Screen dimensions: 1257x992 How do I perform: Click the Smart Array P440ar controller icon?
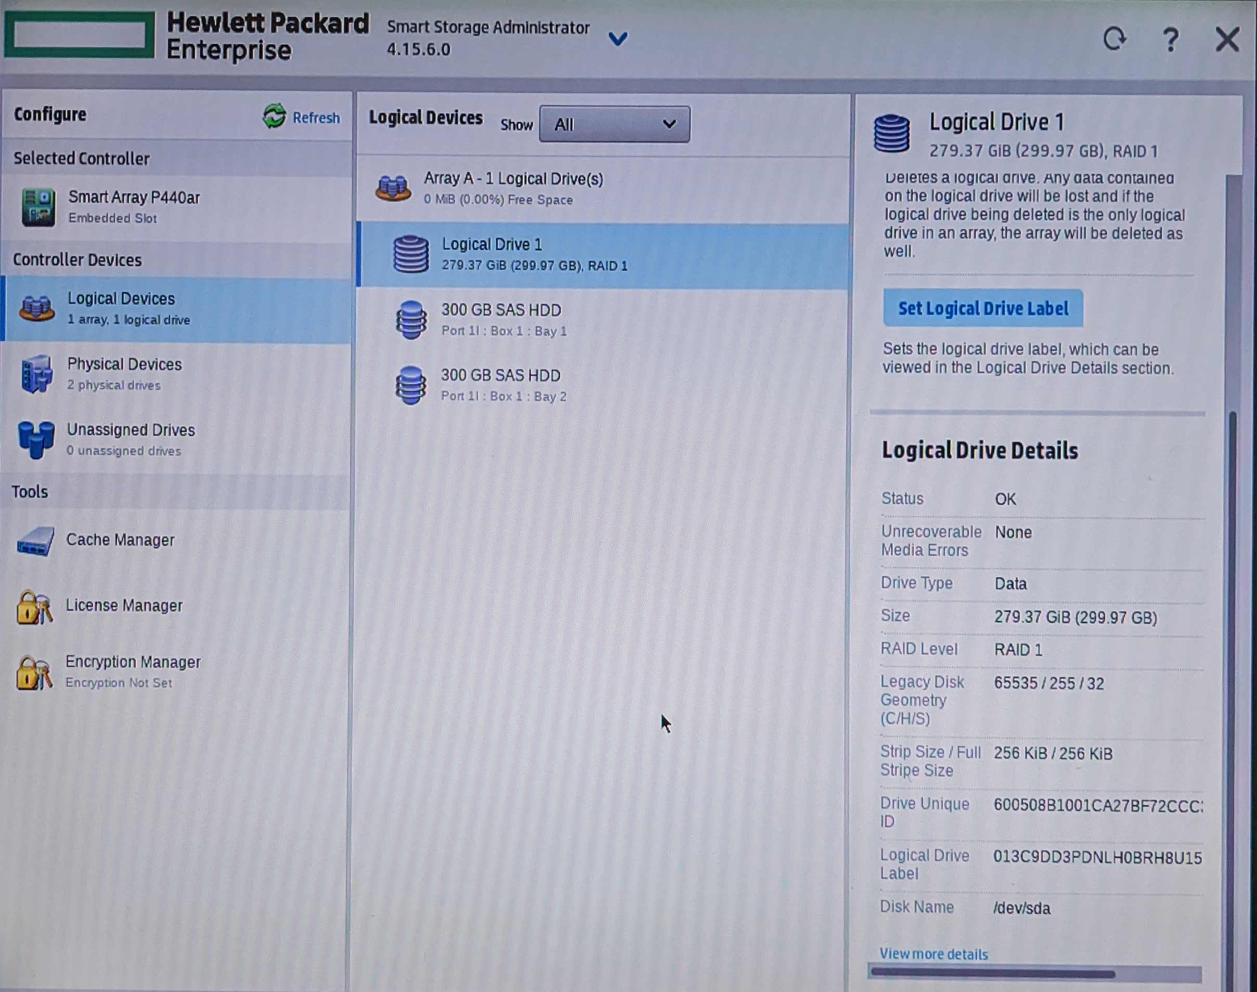[x=38, y=207]
